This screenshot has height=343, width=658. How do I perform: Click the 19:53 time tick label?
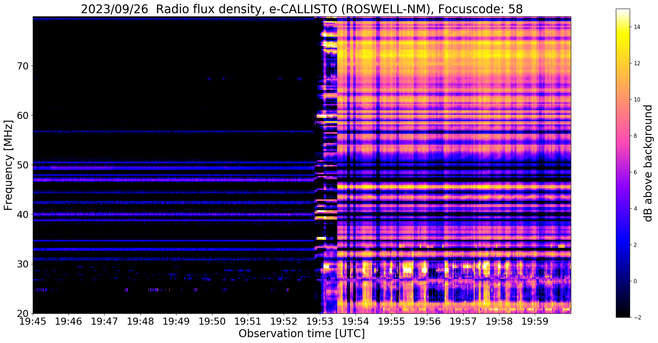[x=320, y=321]
